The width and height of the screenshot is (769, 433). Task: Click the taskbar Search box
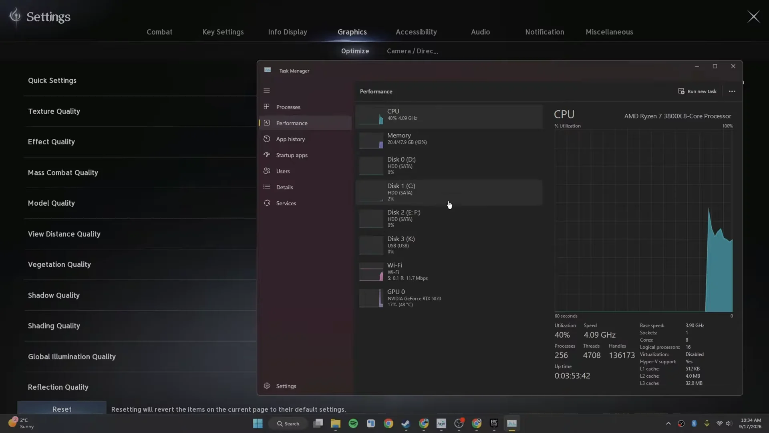tap(288, 423)
